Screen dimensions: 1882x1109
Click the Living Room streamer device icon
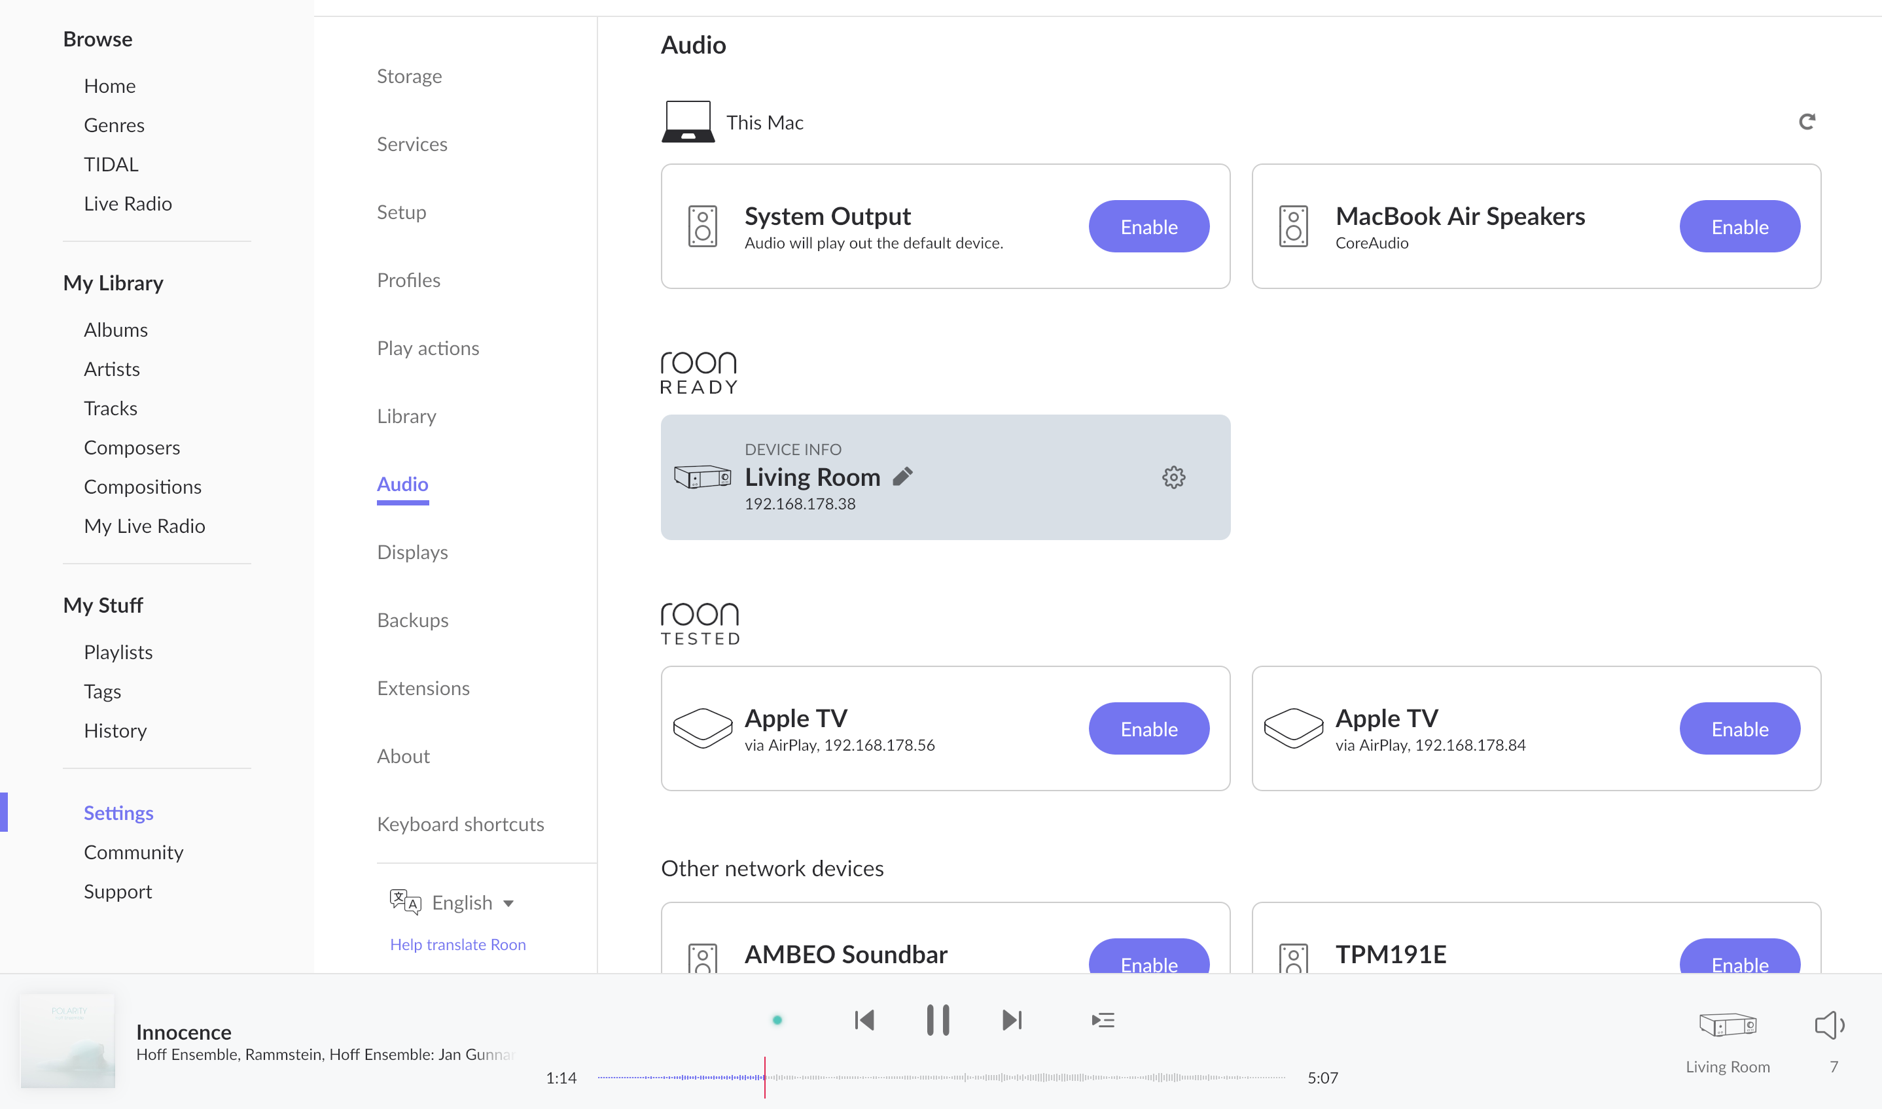point(702,477)
